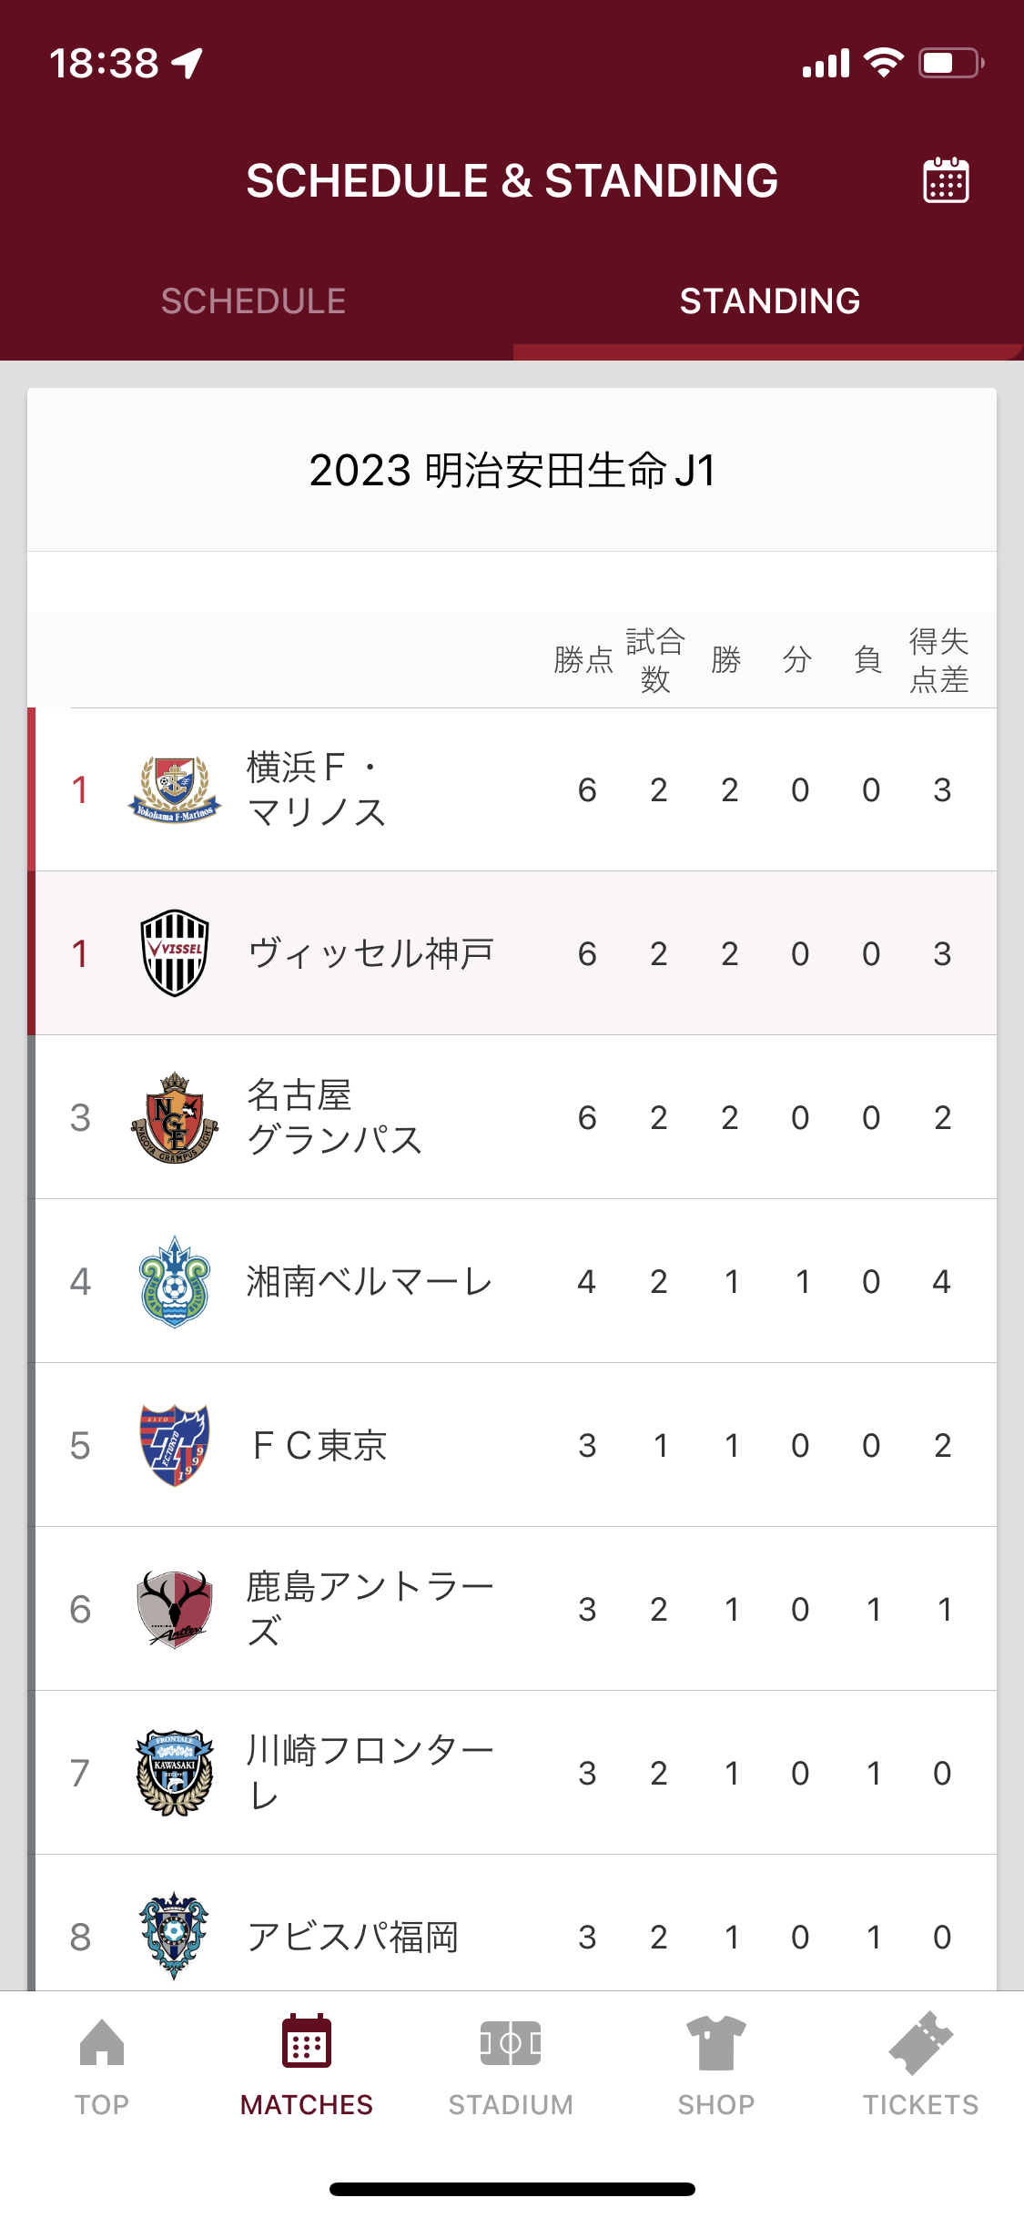Viewport: 1024px width, 2218px height.
Task: Tap the 勝点 column header
Action: pyautogui.click(x=583, y=659)
